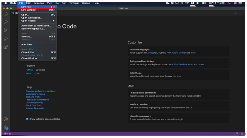Select Close Window in File menu
The height and width of the screenshot is (138, 247).
pyautogui.click(x=37, y=58)
